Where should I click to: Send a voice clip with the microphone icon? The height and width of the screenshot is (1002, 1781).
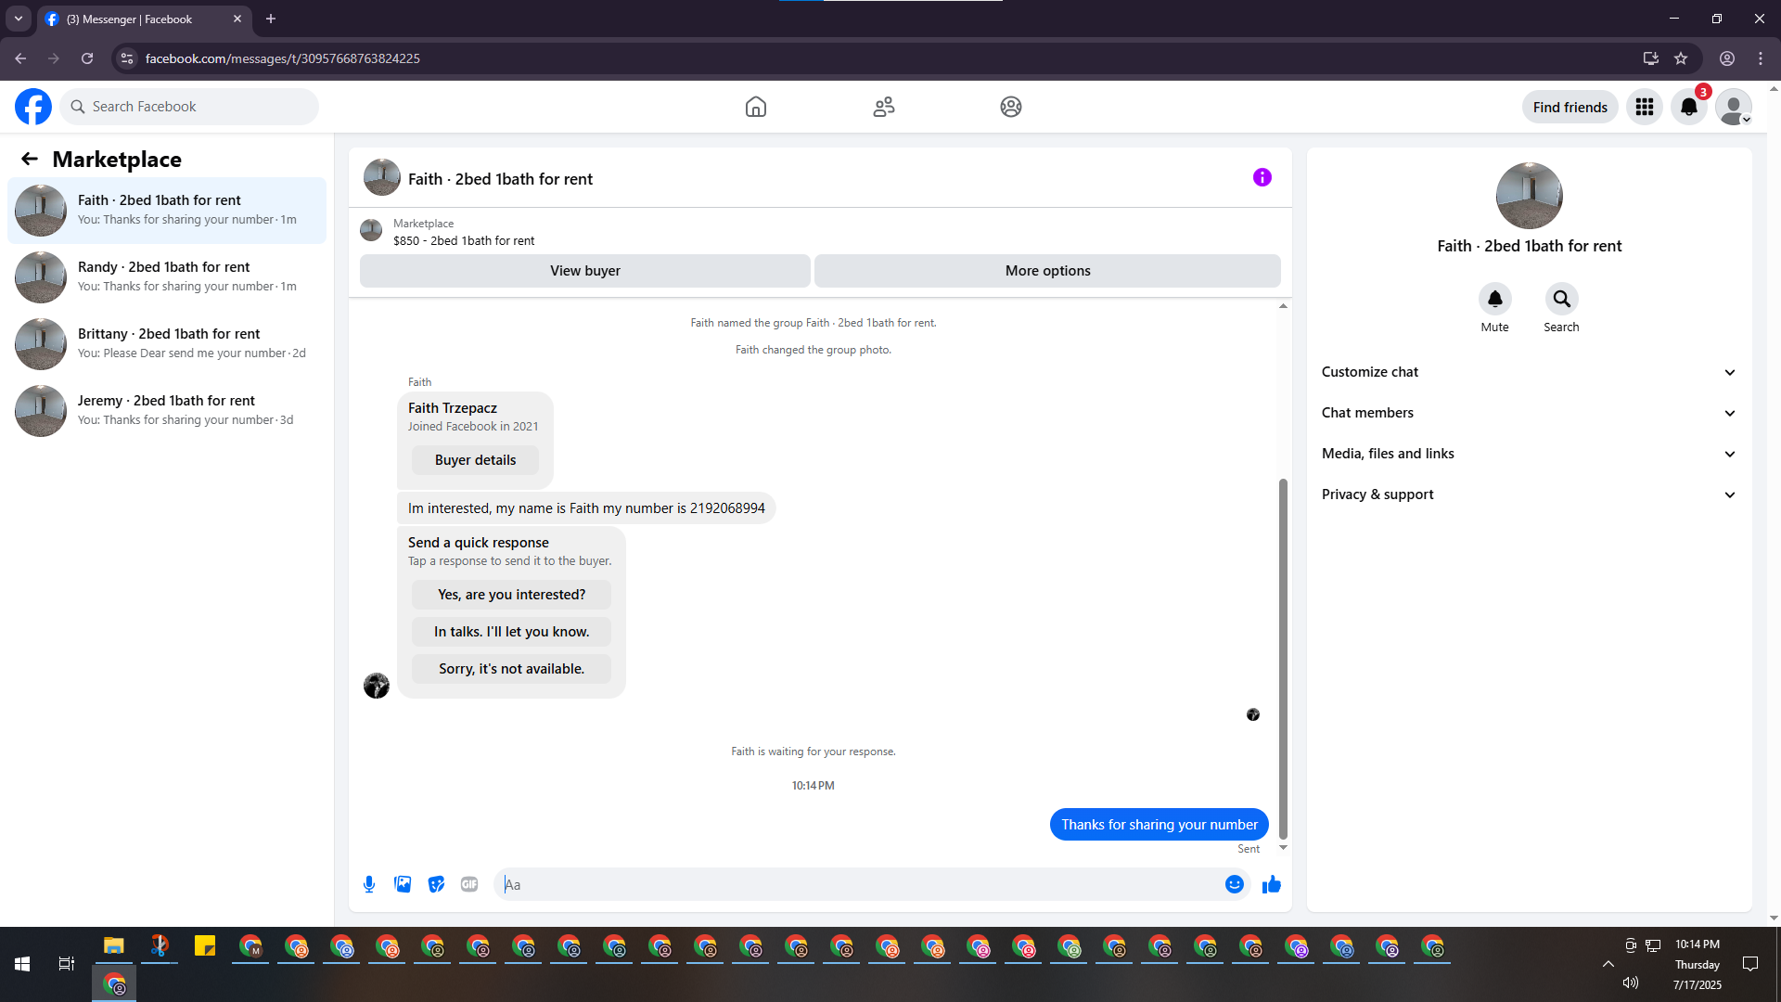369,884
